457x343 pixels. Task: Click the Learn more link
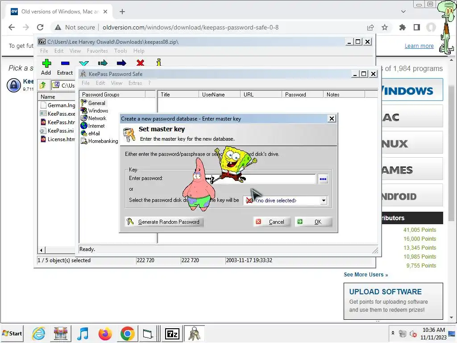click(419, 46)
